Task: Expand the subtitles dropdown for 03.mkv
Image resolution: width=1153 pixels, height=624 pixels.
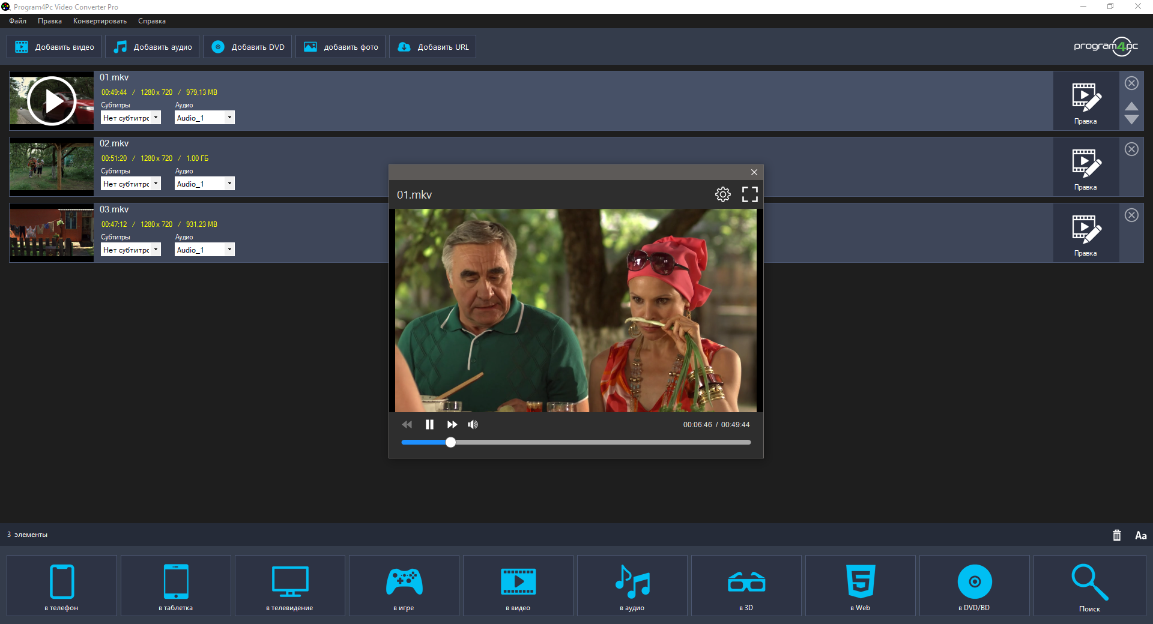Action: (x=156, y=250)
